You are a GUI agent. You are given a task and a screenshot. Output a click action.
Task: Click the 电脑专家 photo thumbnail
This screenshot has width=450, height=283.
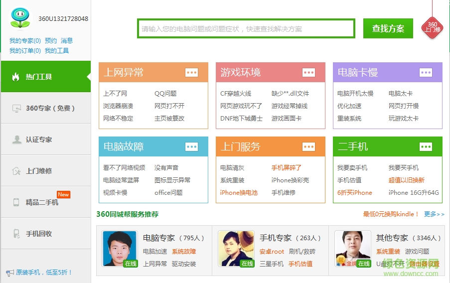tap(120, 249)
